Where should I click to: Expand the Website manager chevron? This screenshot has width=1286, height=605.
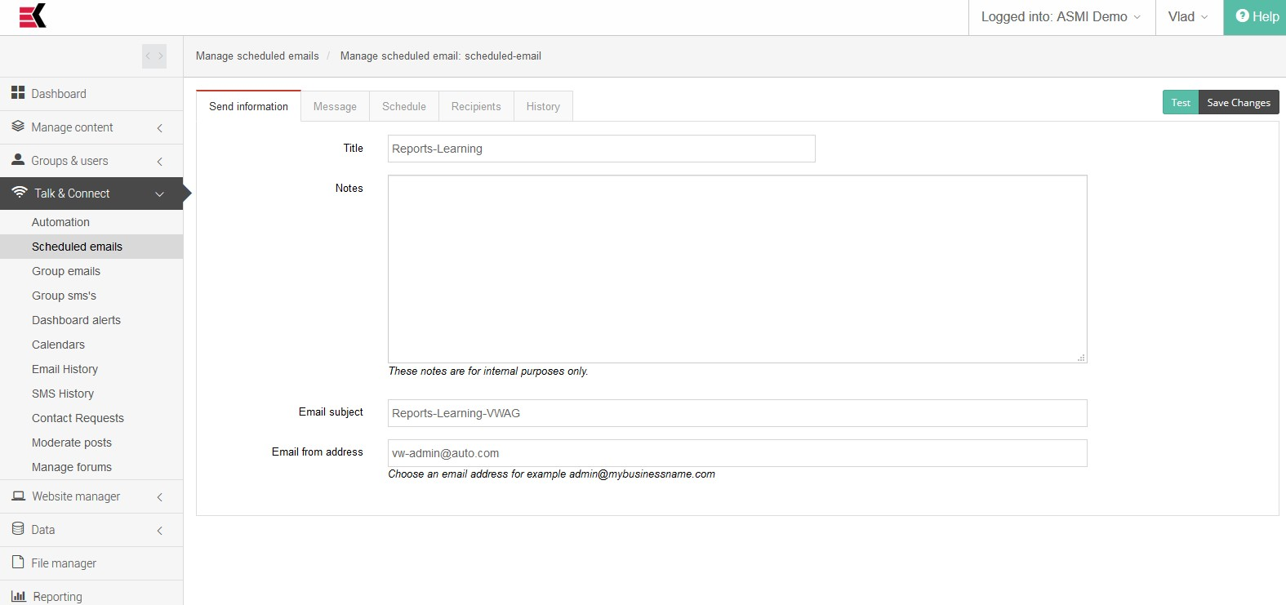coord(160,496)
